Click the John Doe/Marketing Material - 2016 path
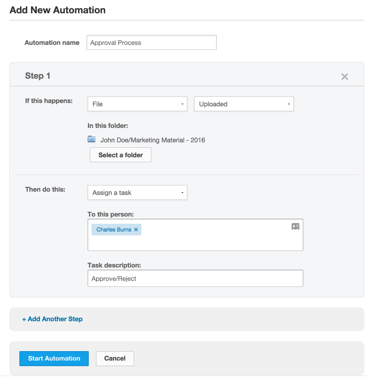The image size is (369, 378). 152,140
